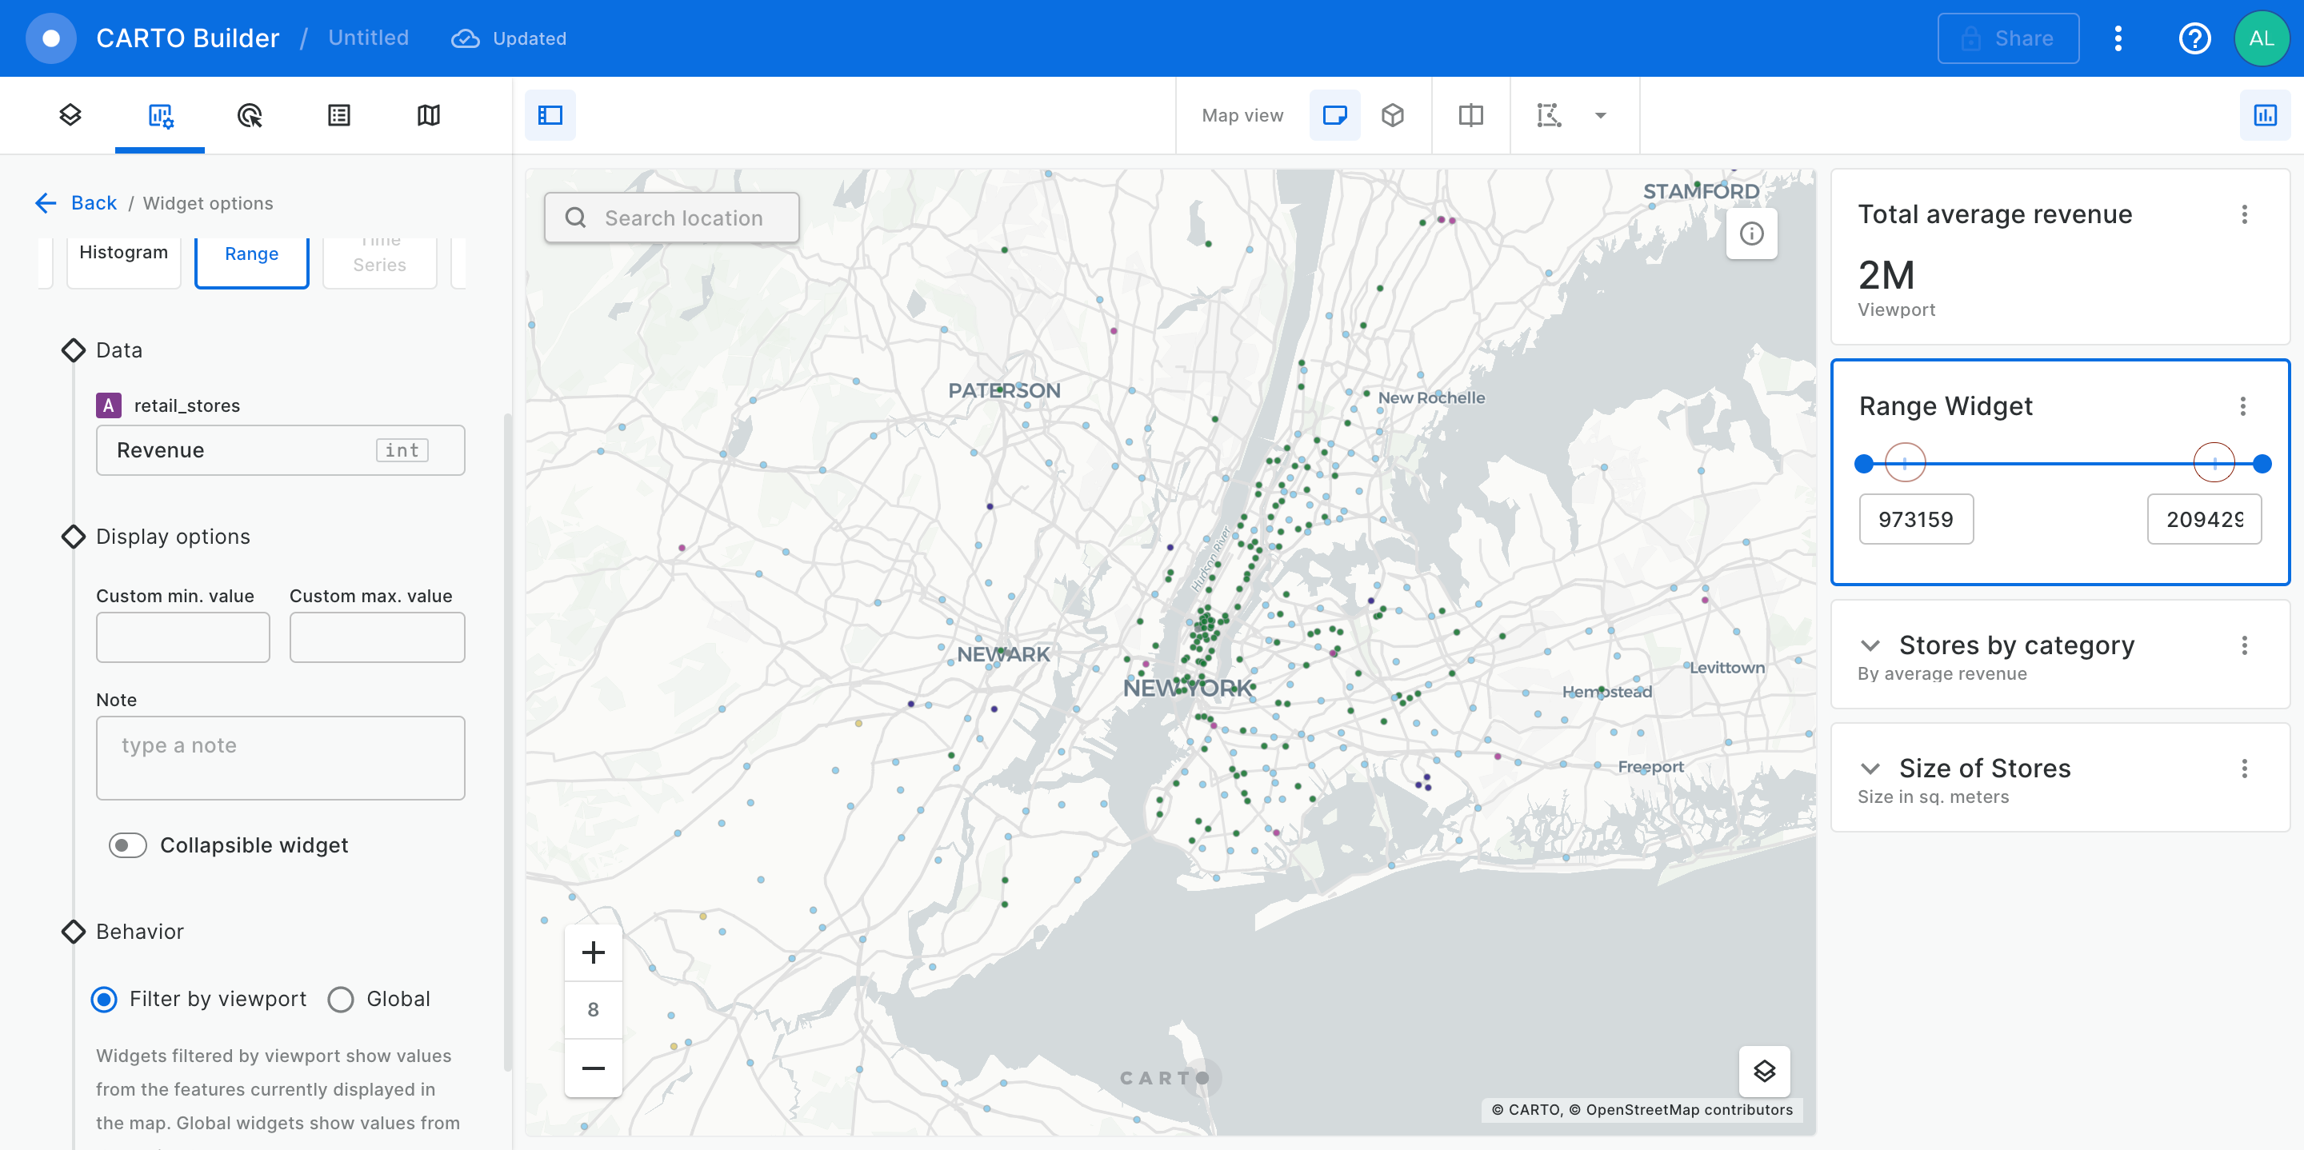Toggle the widgets panel icon at top right
This screenshot has height=1150, width=2304.
coord(2265,115)
